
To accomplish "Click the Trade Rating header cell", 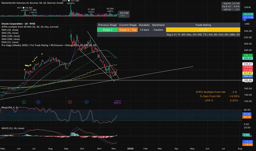I will [x=203, y=25].
